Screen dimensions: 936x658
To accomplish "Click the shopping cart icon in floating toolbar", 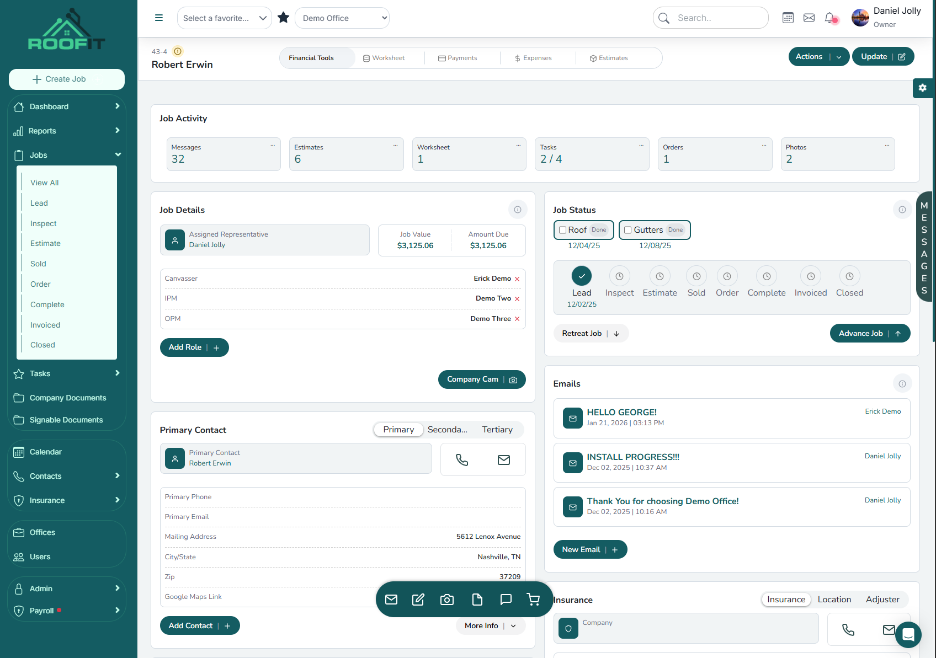I will point(533,600).
